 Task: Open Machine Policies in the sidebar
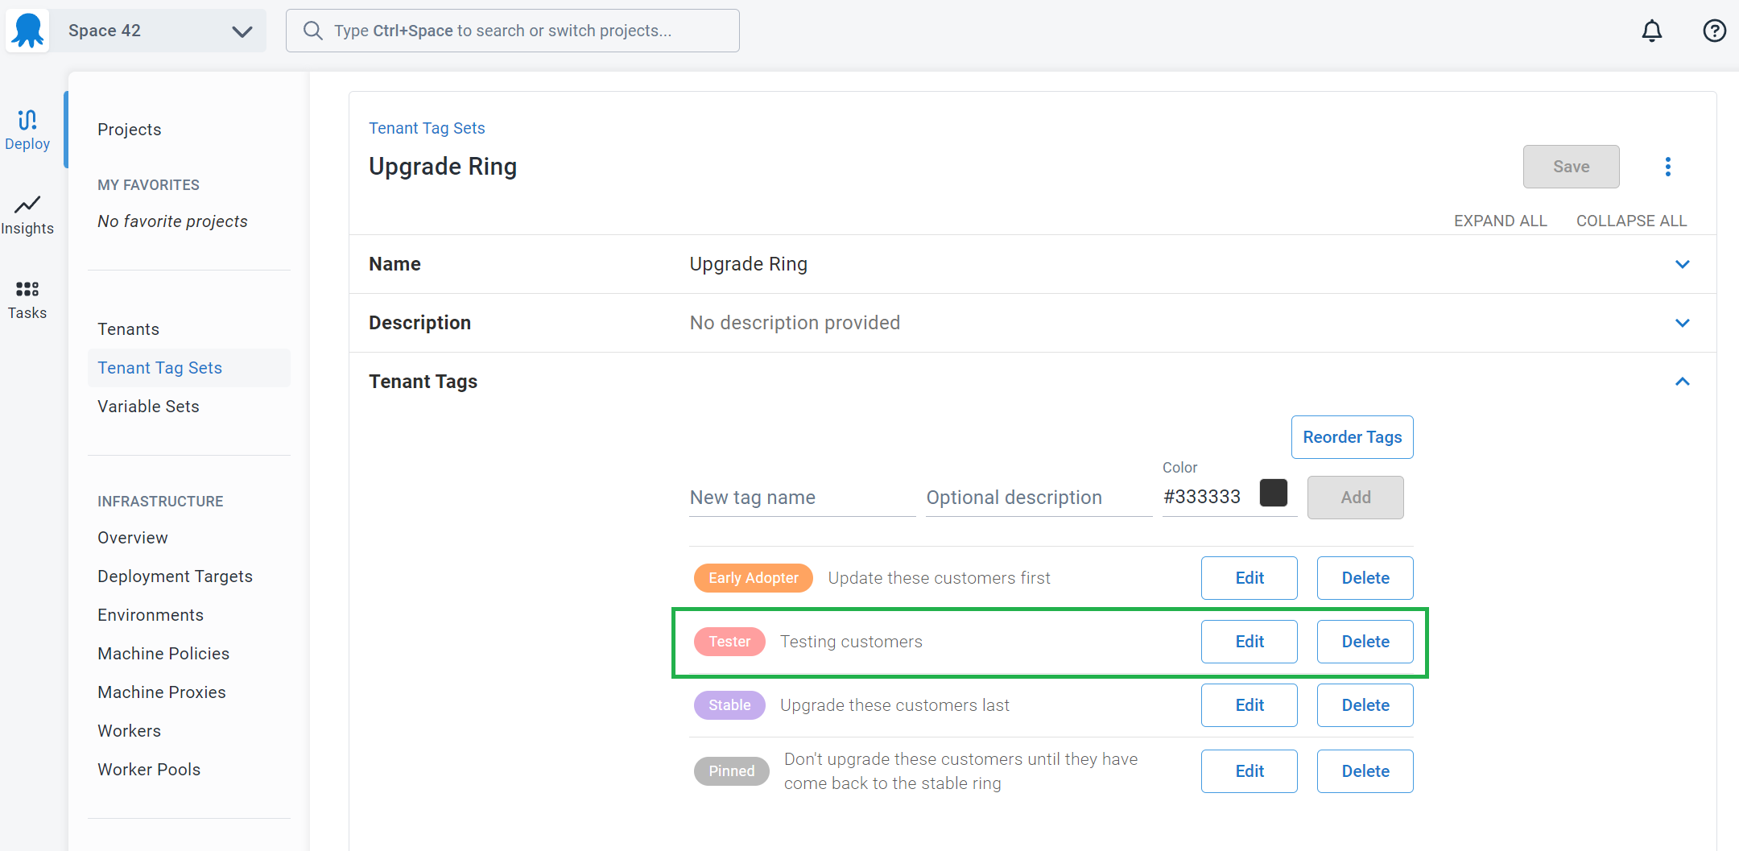163,654
